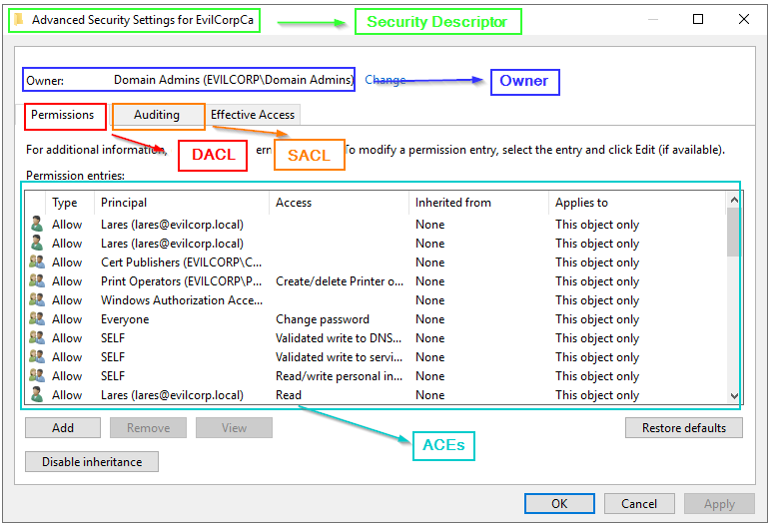The width and height of the screenshot is (772, 527).
Task: Select the Permissions tab
Action: click(62, 116)
